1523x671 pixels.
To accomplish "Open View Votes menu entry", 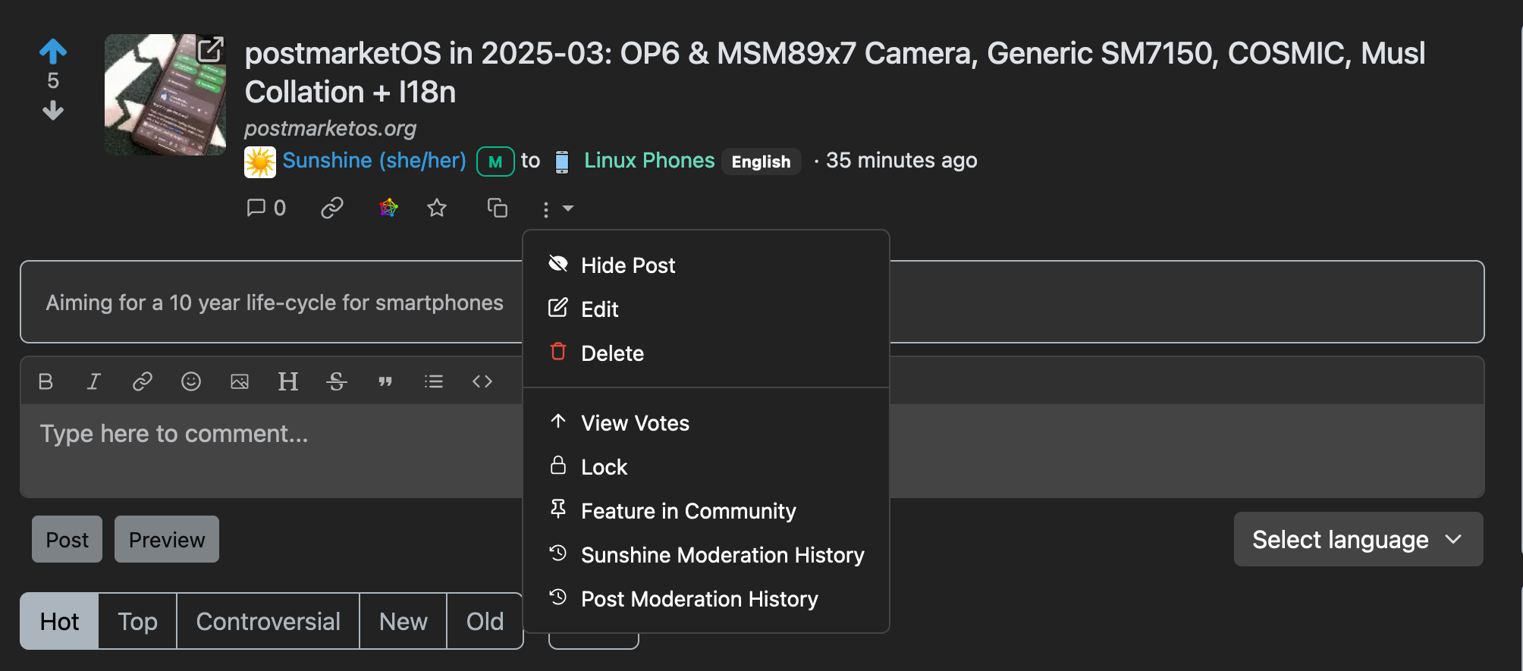I will (706, 423).
